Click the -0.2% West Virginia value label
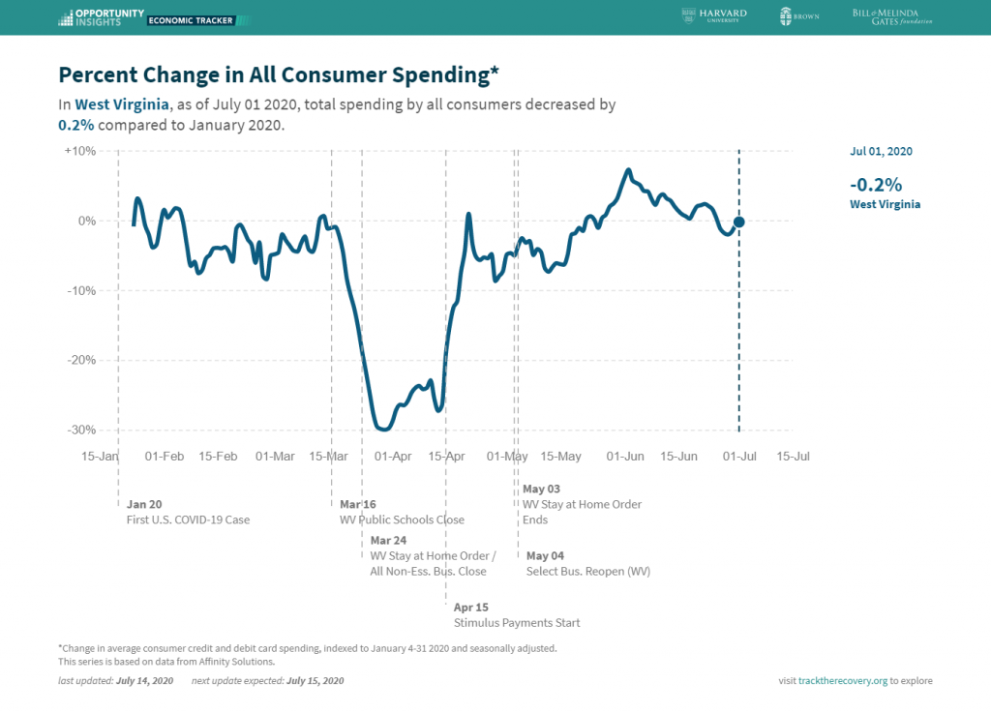This screenshot has width=991, height=712. 885,193
